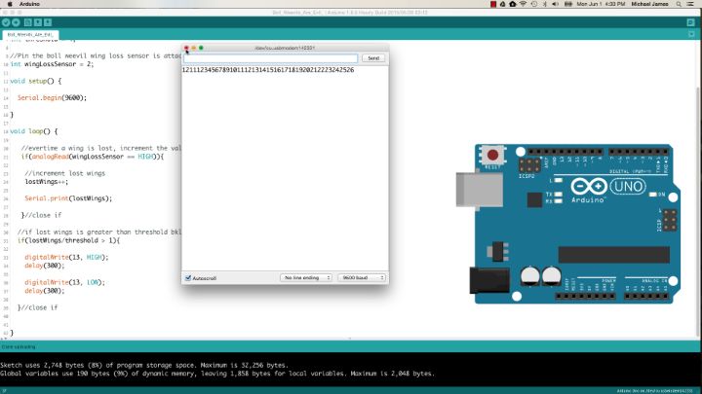Open Notification Center icon
702x394 pixels.
[691, 4]
